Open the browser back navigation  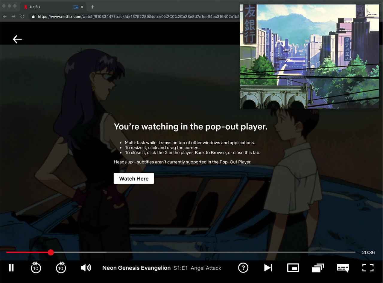tap(4, 16)
